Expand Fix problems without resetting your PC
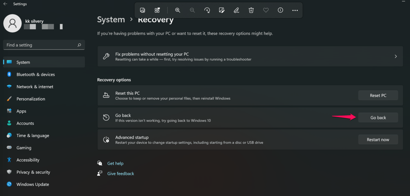 [x=250, y=57]
